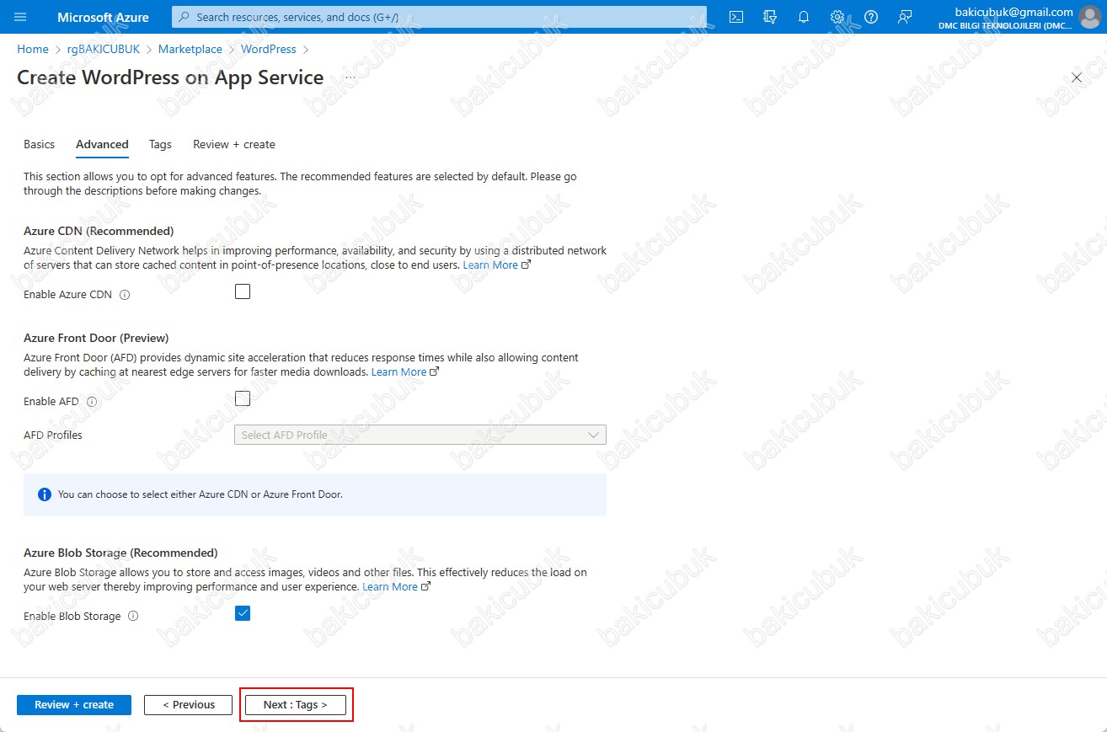Open the Review + create tab

tap(234, 145)
